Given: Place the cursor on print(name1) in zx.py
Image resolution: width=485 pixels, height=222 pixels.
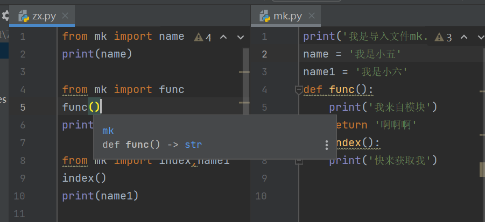Looking at the screenshot, I should pos(100,196).
